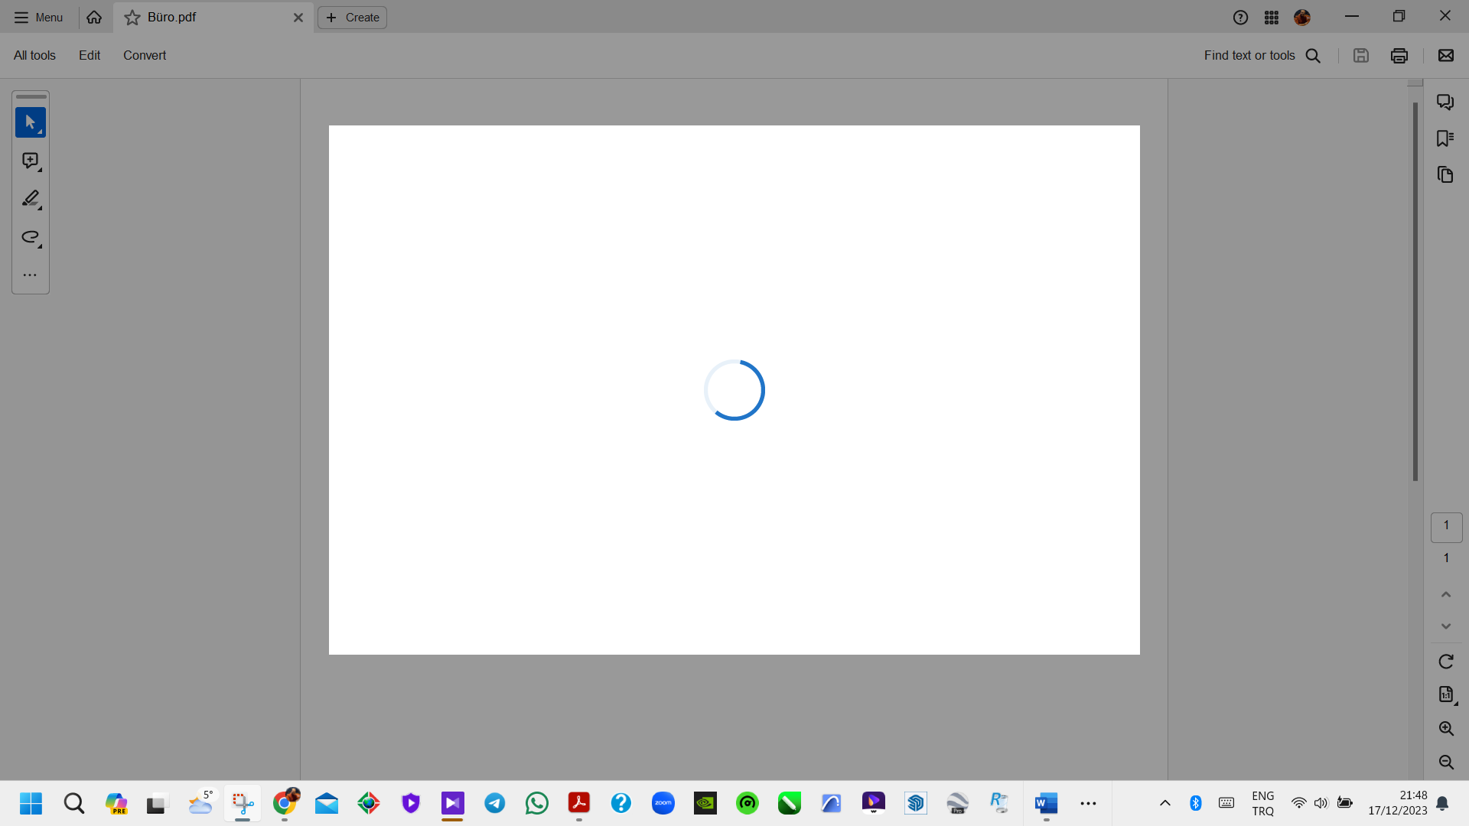Open the comment/annotation tool

tap(29, 161)
